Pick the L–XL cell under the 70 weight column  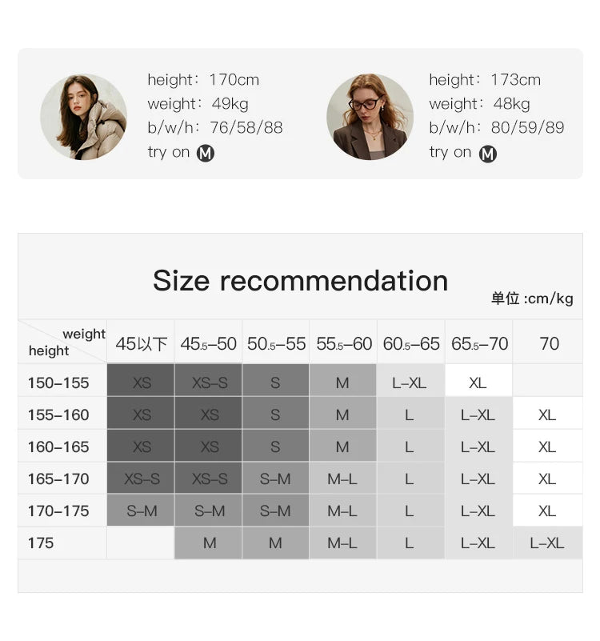coord(547,543)
